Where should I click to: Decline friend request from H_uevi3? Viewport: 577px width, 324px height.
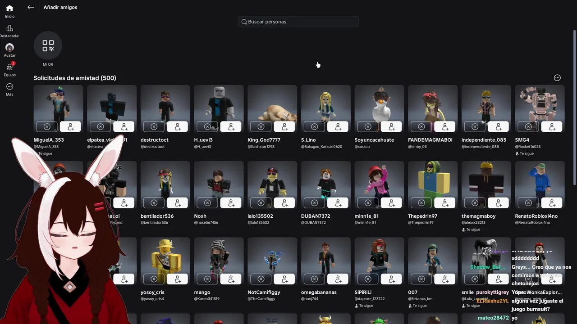point(207,127)
